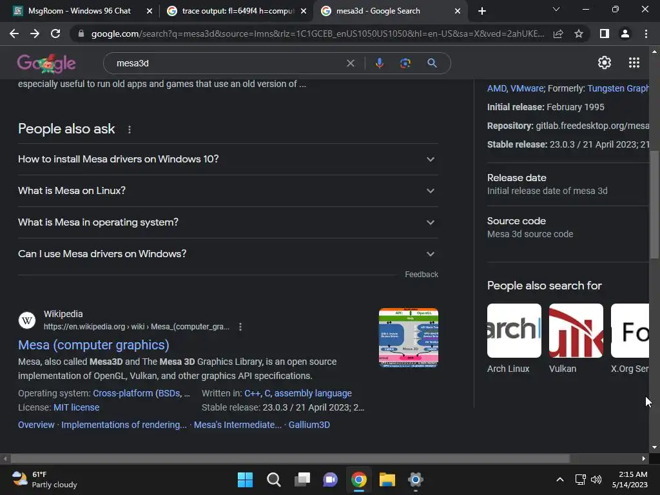Open Chat app on taskbar

331,480
